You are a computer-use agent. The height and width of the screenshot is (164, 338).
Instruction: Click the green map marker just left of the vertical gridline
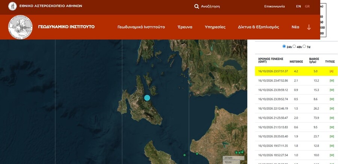click(184, 155)
